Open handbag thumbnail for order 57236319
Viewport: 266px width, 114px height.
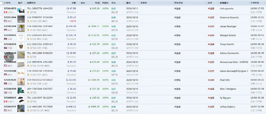[21, 46]
